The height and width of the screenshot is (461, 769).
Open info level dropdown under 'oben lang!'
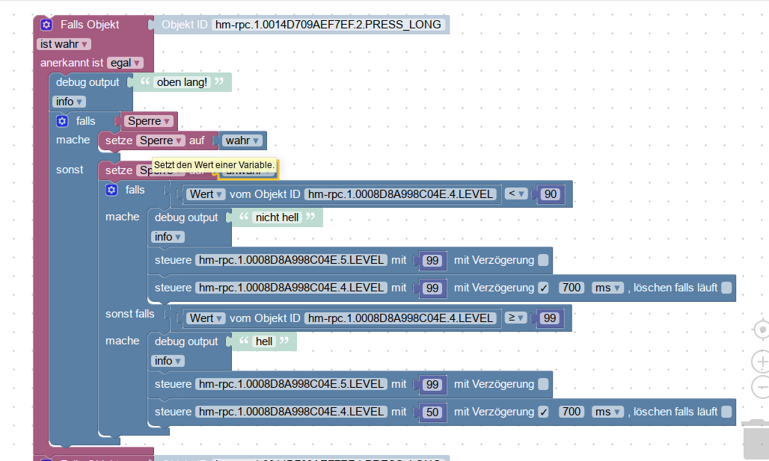tap(69, 102)
